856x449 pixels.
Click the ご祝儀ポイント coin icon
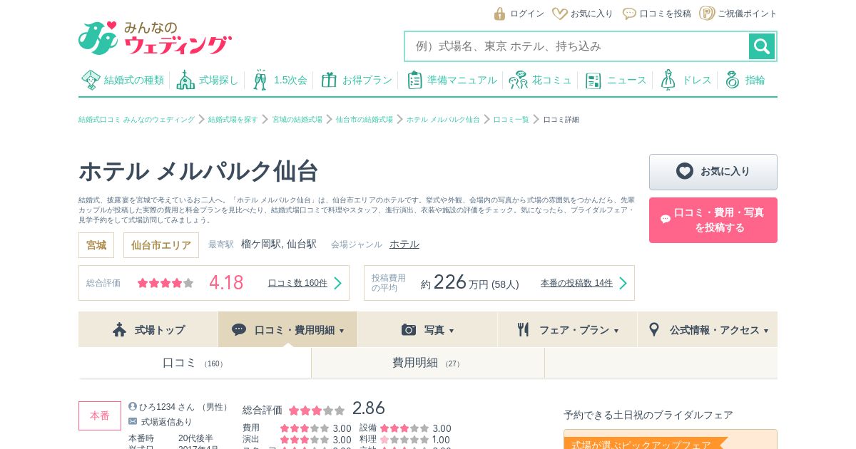pyautogui.click(x=707, y=13)
